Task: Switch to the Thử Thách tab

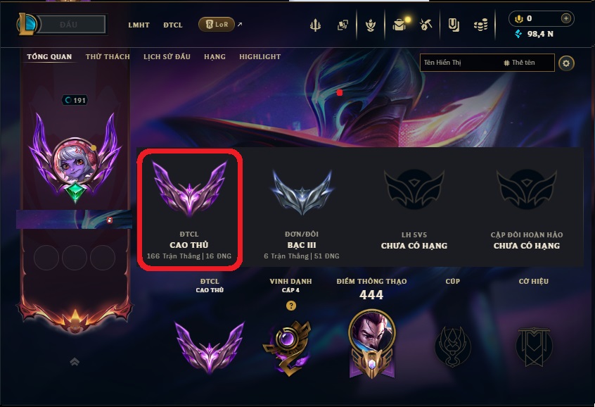Action: pos(108,56)
